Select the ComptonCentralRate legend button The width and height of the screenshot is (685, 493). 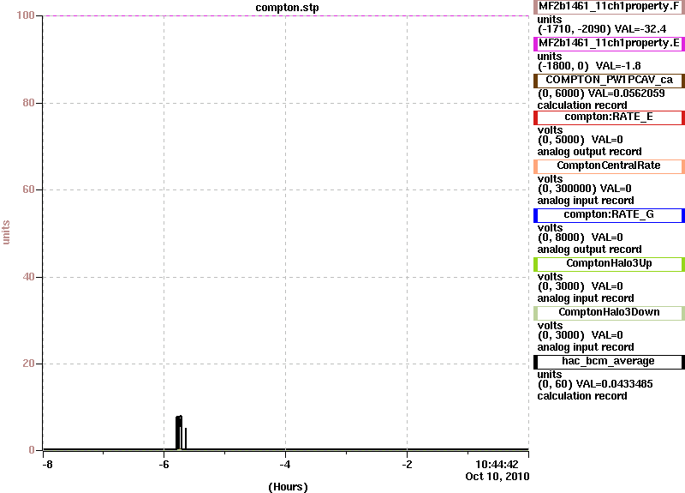609,166
